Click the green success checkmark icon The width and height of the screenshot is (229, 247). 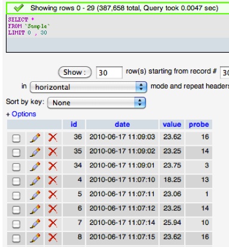tap(19, 8)
